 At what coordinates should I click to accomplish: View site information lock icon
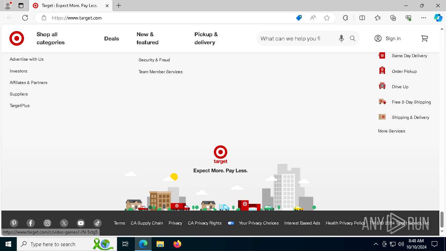pos(44,18)
